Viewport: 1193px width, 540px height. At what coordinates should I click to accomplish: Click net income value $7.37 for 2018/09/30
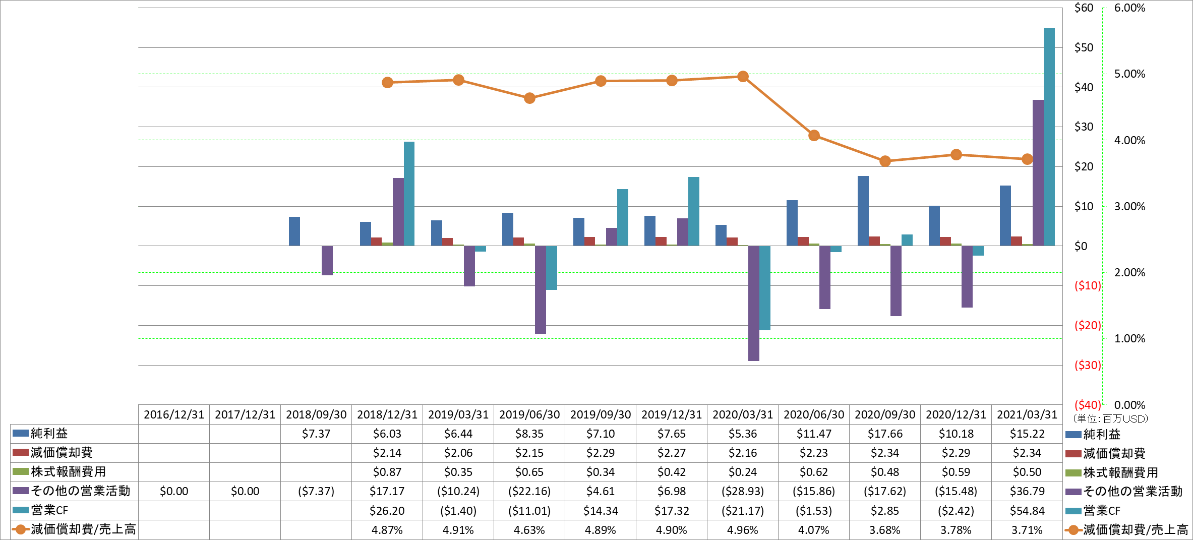tap(316, 434)
